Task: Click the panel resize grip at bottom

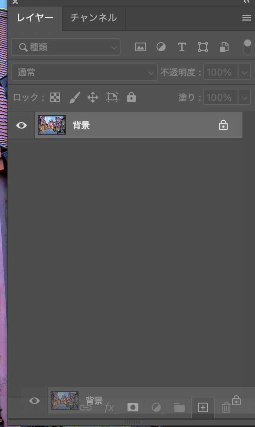Action: tap(132, 422)
